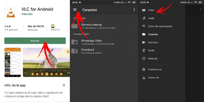This screenshot has width=204, height=102.
Task: Tap the Acceso rápido section header
Action: click(81, 34)
